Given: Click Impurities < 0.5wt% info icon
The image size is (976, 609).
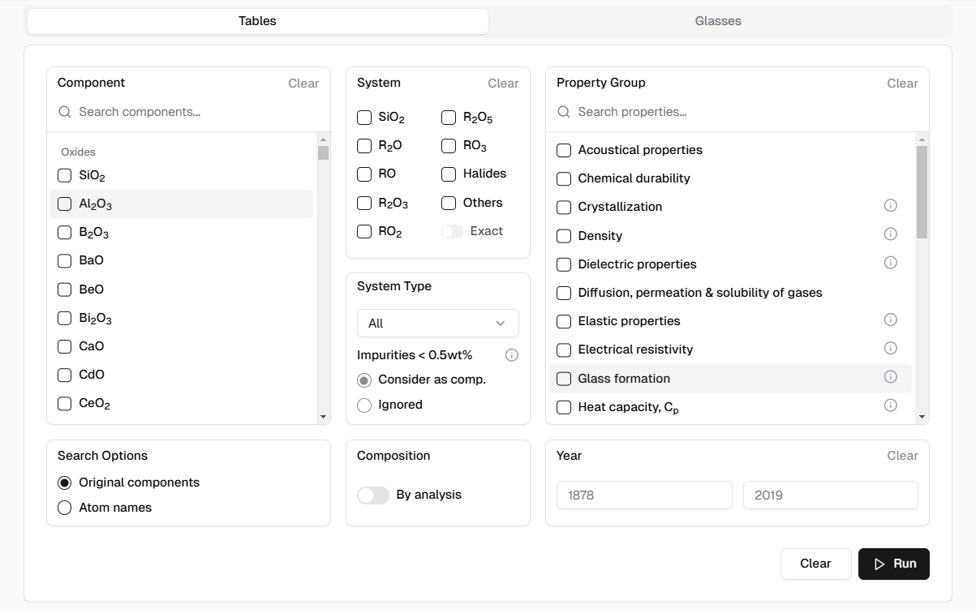Looking at the screenshot, I should click(512, 355).
